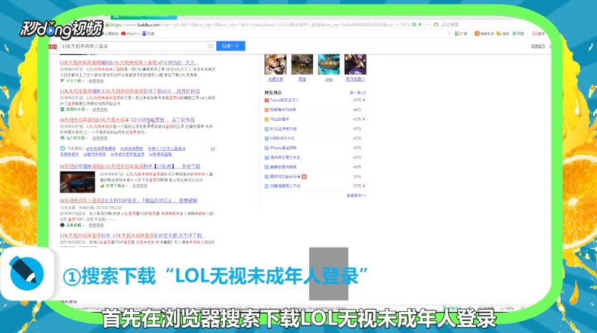Open the YouTube 'Watch' bookmark
Screen dimensions: 597x333
click(130, 34)
